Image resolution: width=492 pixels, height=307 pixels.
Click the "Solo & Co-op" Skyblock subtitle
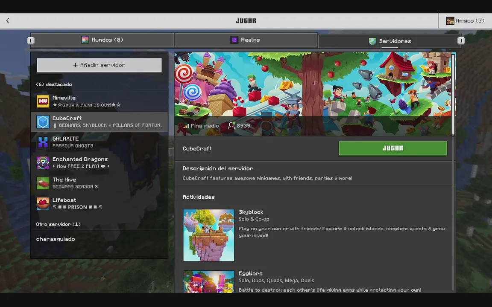pos(254,219)
